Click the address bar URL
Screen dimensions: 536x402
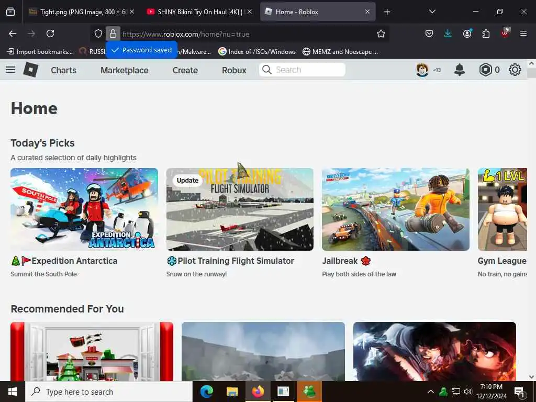coord(186,34)
